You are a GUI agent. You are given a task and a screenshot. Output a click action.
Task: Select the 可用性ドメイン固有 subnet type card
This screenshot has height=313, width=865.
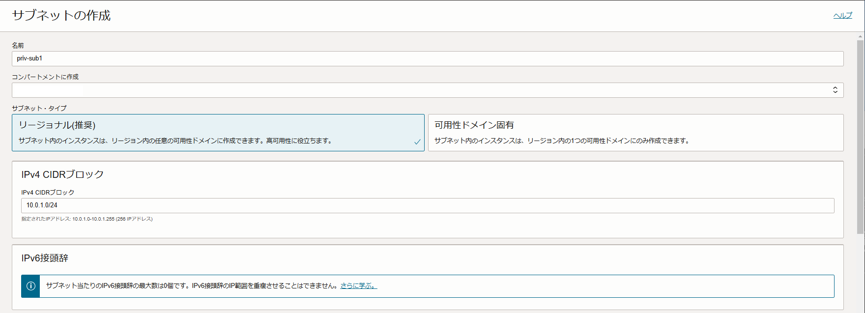tap(636, 133)
